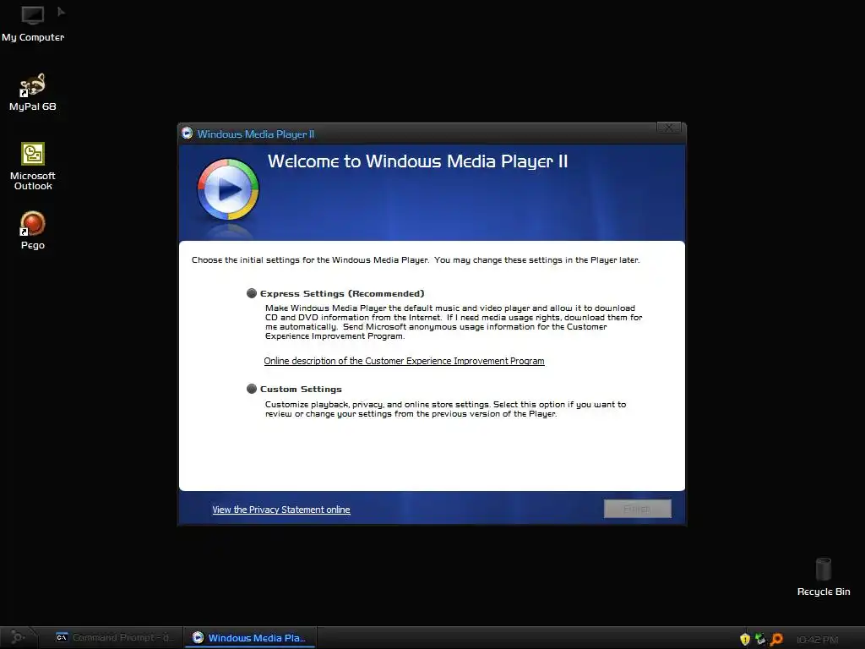This screenshot has width=865, height=649.
Task: Click the Choose the initial settings text
Action: pyautogui.click(x=416, y=260)
